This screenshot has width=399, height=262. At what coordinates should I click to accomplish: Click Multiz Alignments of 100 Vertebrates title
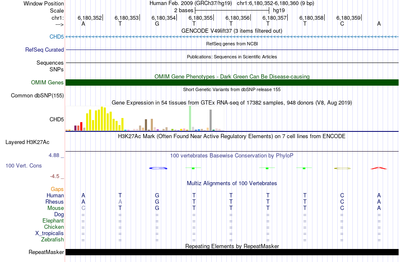pyautogui.click(x=232, y=183)
